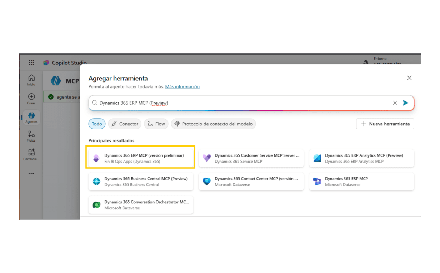
Task: Select Agentes in the left navigation
Action: (31, 117)
